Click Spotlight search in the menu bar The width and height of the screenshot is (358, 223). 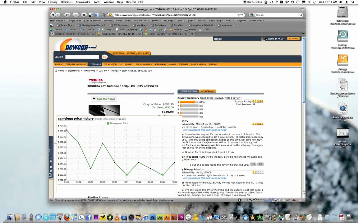(x=353, y=2)
